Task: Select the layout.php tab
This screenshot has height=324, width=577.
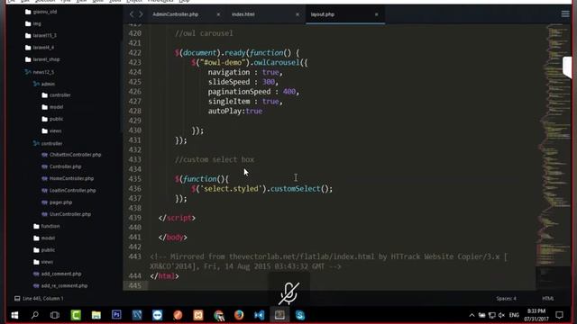Action: (323, 14)
